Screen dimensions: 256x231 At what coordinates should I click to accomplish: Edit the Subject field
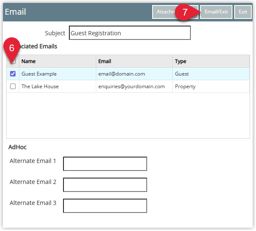130,33
